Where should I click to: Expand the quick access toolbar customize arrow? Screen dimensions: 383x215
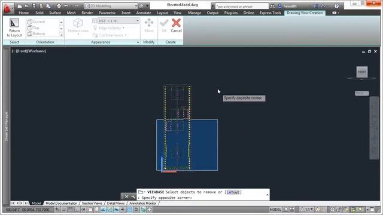coord(147,6)
